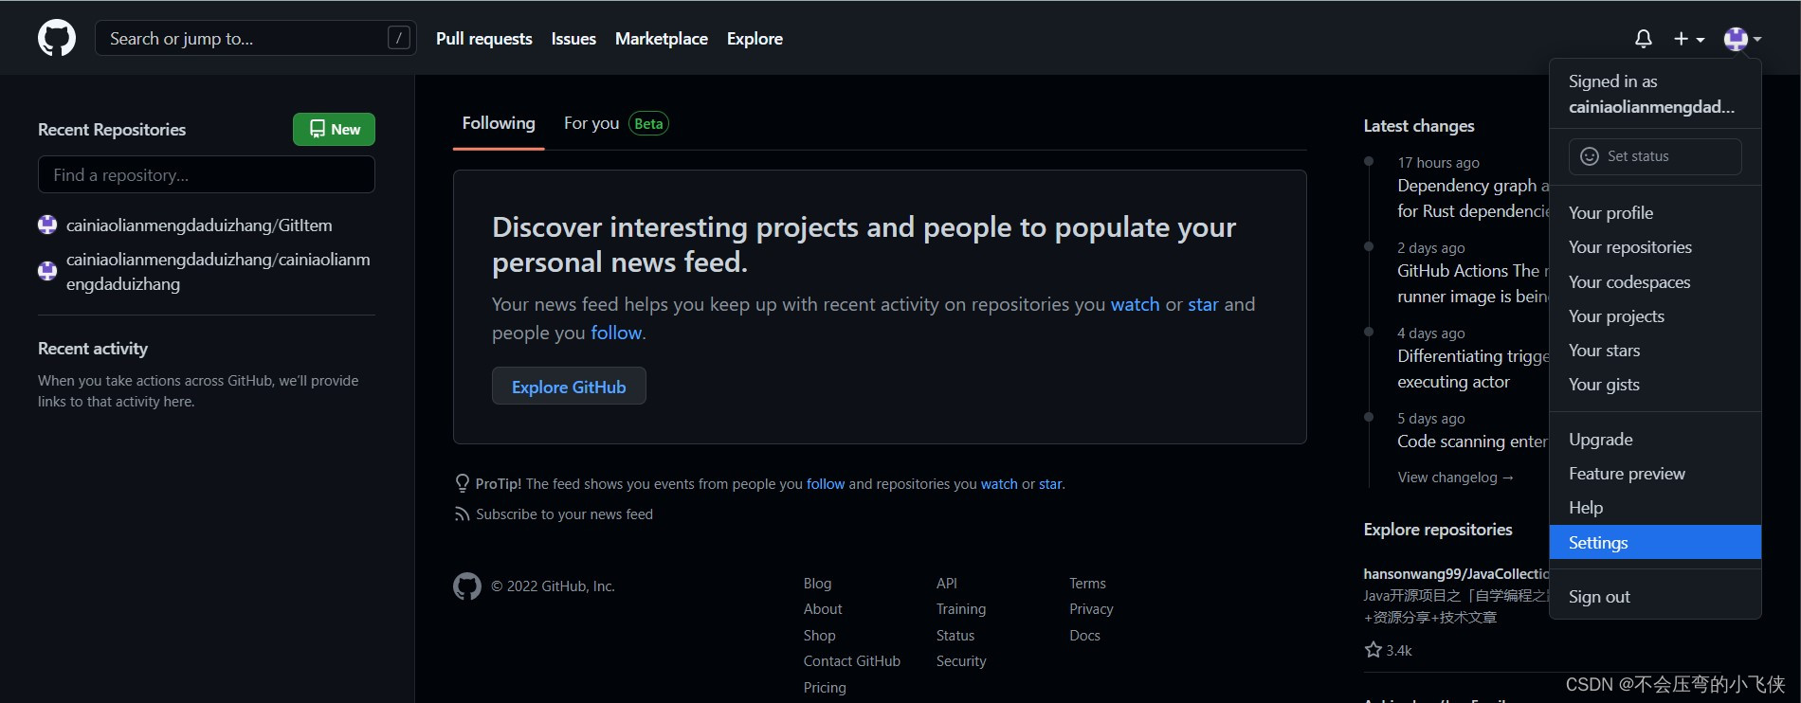Image resolution: width=1801 pixels, height=703 pixels.
Task: Click the 'follow' link in the ProTip line
Action: click(x=826, y=484)
